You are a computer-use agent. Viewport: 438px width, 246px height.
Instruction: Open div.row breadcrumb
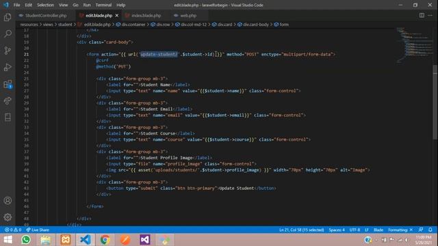[x=160, y=25]
